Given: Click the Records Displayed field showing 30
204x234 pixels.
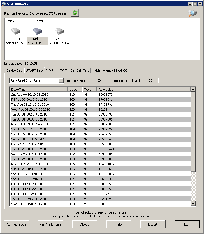Looking at the screenshot, I should [151, 81].
